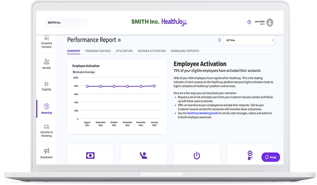Screen dimensions: 317x185
Task: Click the SMITH Inc. green header logo
Action: coord(145,22)
